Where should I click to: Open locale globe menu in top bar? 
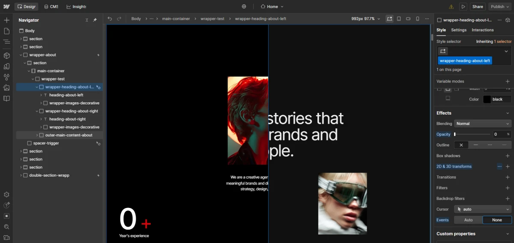click(244, 6)
